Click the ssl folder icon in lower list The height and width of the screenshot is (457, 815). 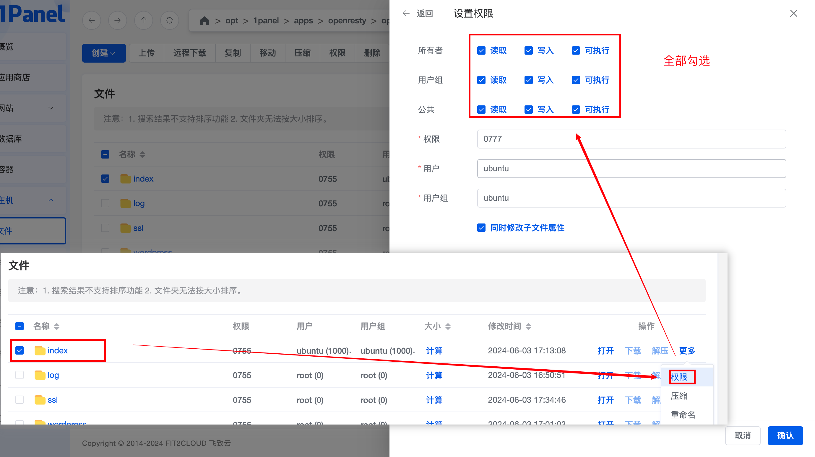(x=40, y=400)
